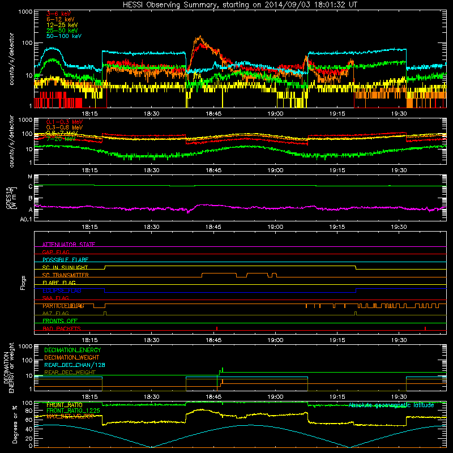Select the '3-6 keV' legend label
The height and width of the screenshot is (453, 453).
pos(59,14)
